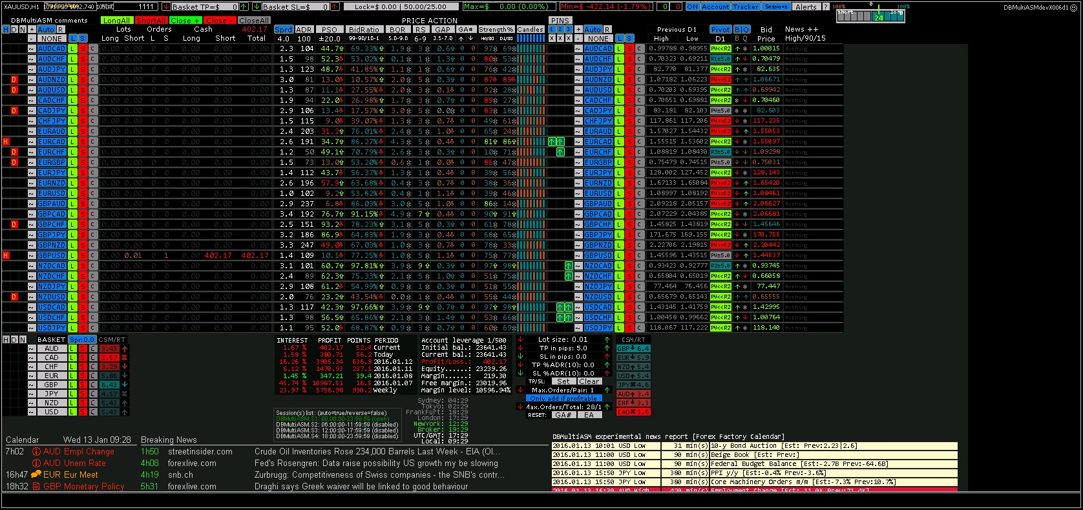Decrease Lot size with red down arrow
Screen dimensions: 1083x510
[520, 339]
